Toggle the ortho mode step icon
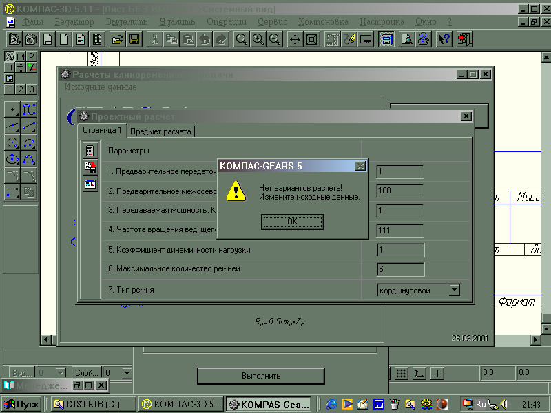 [x=438, y=373]
